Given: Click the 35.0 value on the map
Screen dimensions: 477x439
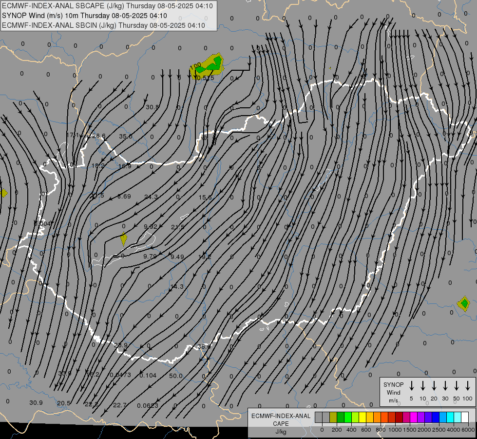Looking at the screenshot, I should point(125,136).
